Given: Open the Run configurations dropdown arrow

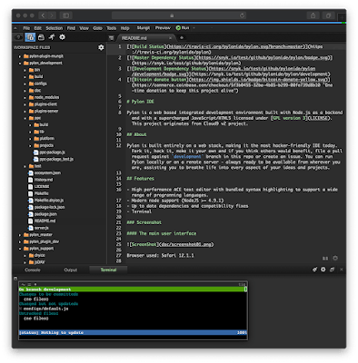Looking at the screenshot, I should click(194, 28).
